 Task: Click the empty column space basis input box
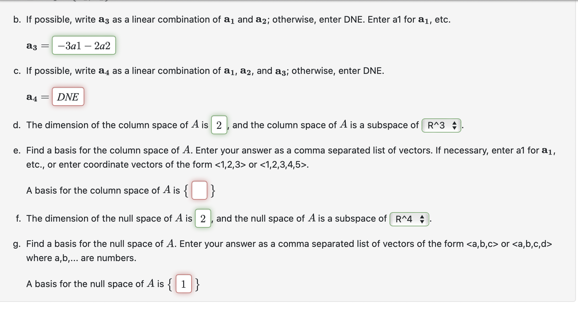tap(199, 191)
